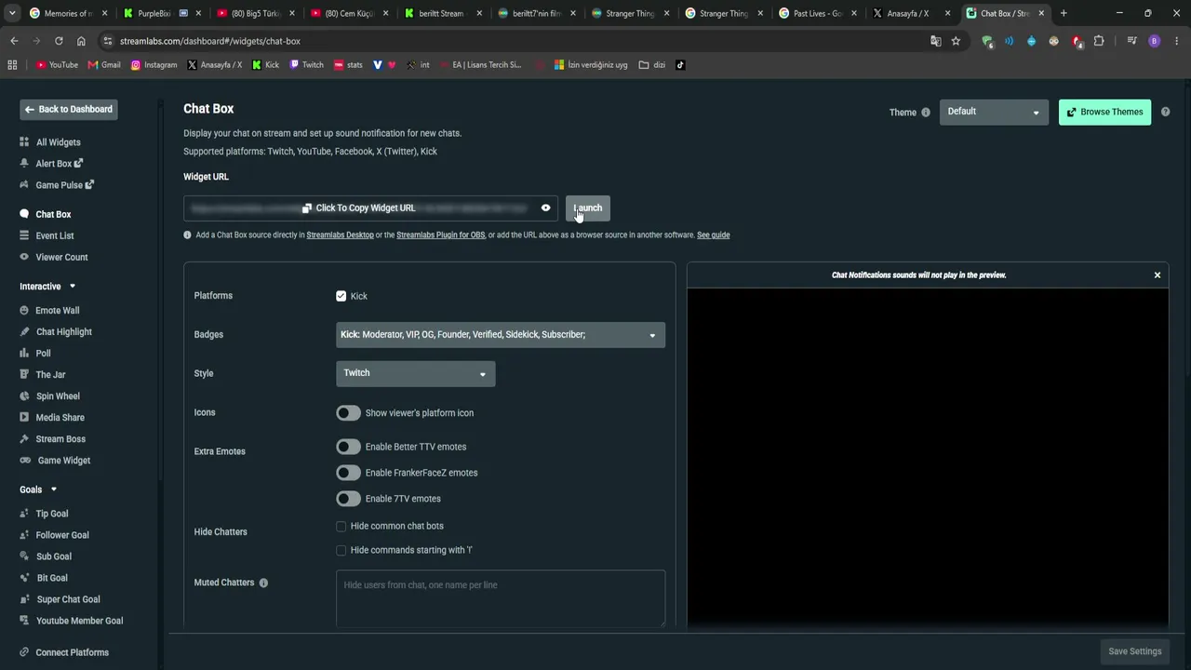This screenshot has height=670, width=1191.
Task: Check Hide common chat bots
Action: pyautogui.click(x=341, y=526)
